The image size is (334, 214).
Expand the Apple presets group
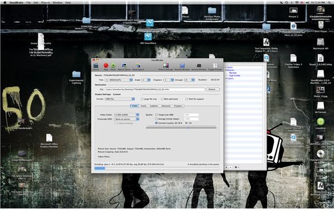(x=226, y=67)
